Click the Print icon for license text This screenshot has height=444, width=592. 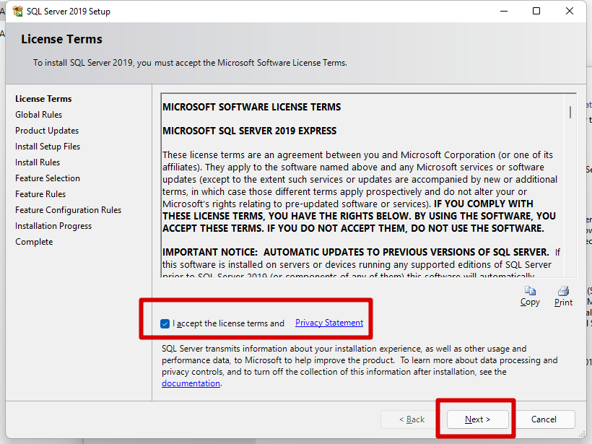563,291
